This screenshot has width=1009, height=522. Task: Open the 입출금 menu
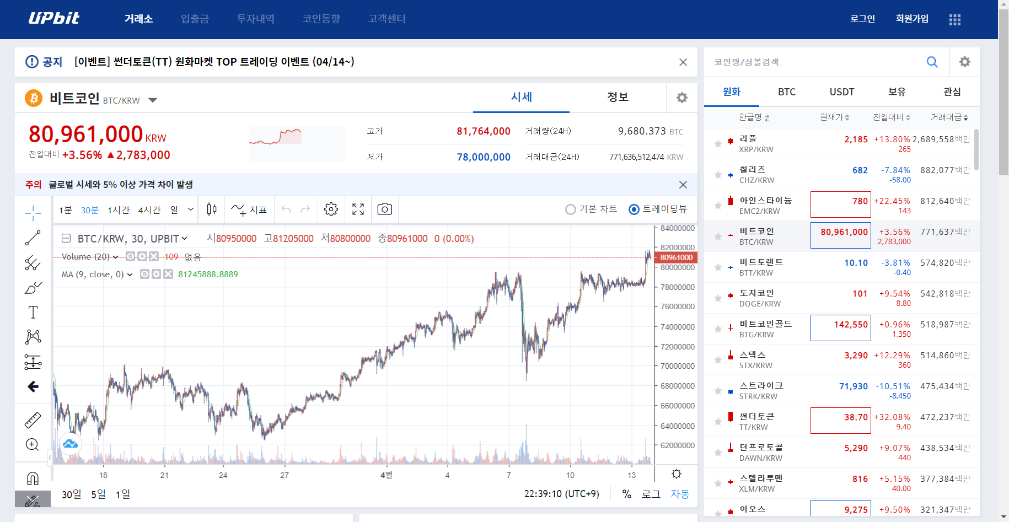(x=195, y=19)
